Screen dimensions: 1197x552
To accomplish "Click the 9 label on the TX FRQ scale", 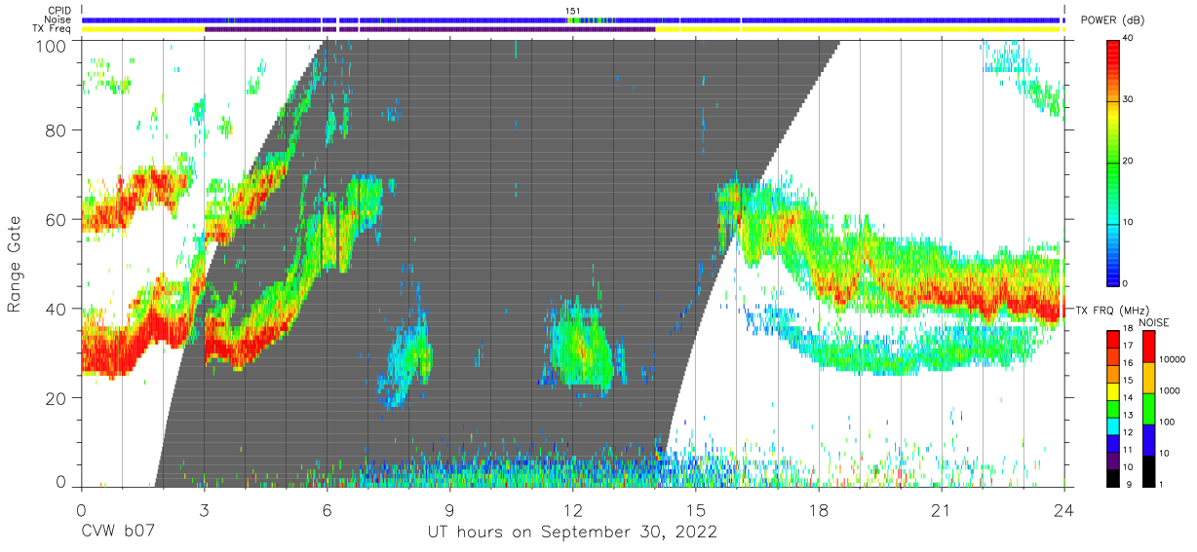I will coord(1129,485).
